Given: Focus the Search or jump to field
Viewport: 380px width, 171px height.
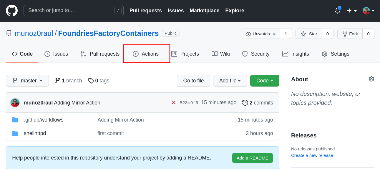Looking at the screenshot, I should (x=71, y=11).
